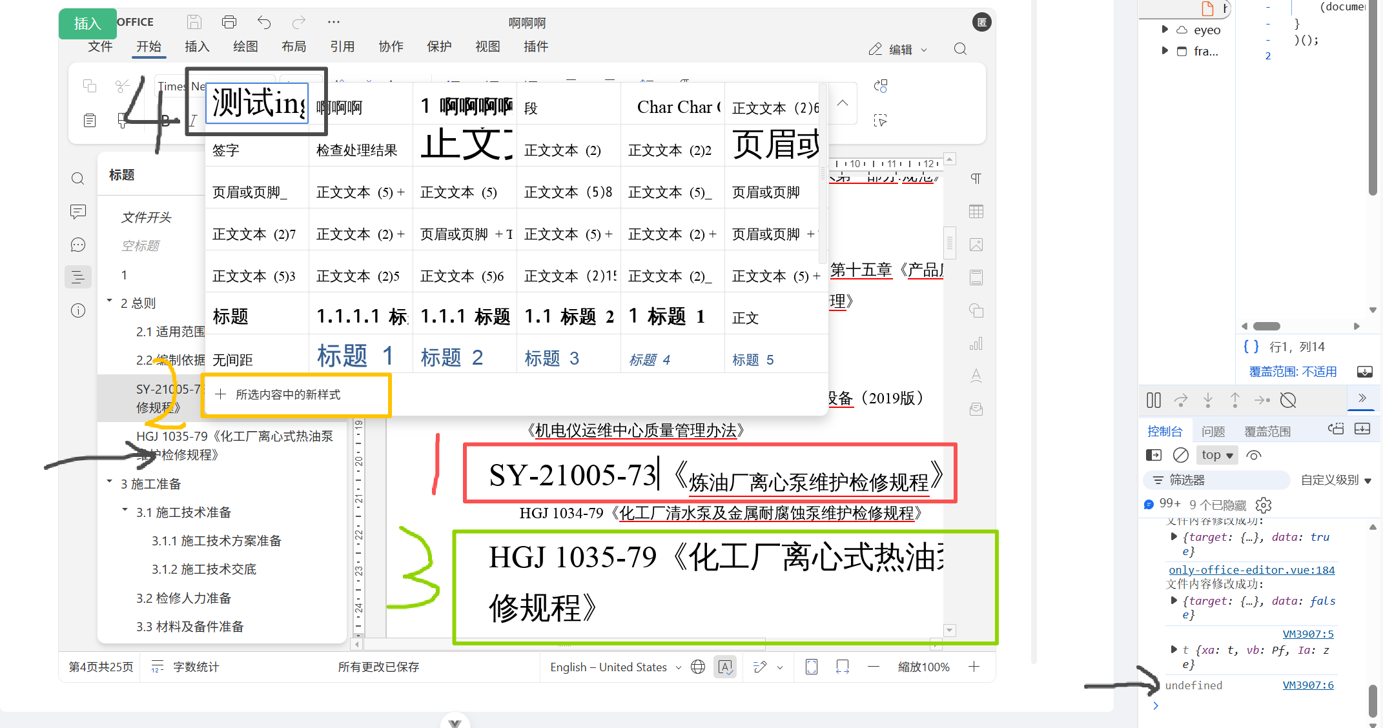Open comments panel icon in left sidebar
Viewport: 1383px width, 728px height.
tap(77, 212)
